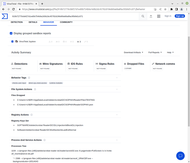This screenshot has height=163, width=190.
Task: Click the runtime-modules tag
Action: click(56, 83)
